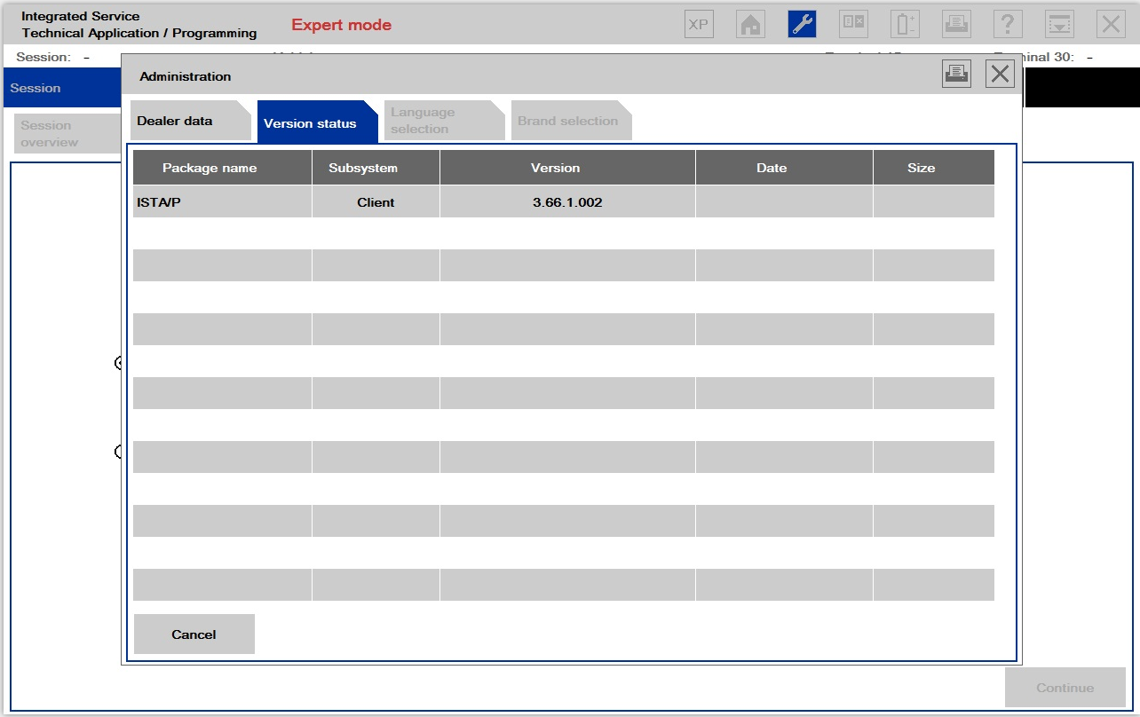Click the Session tab in background
Viewport: 1140px width, 717px height.
[x=62, y=88]
